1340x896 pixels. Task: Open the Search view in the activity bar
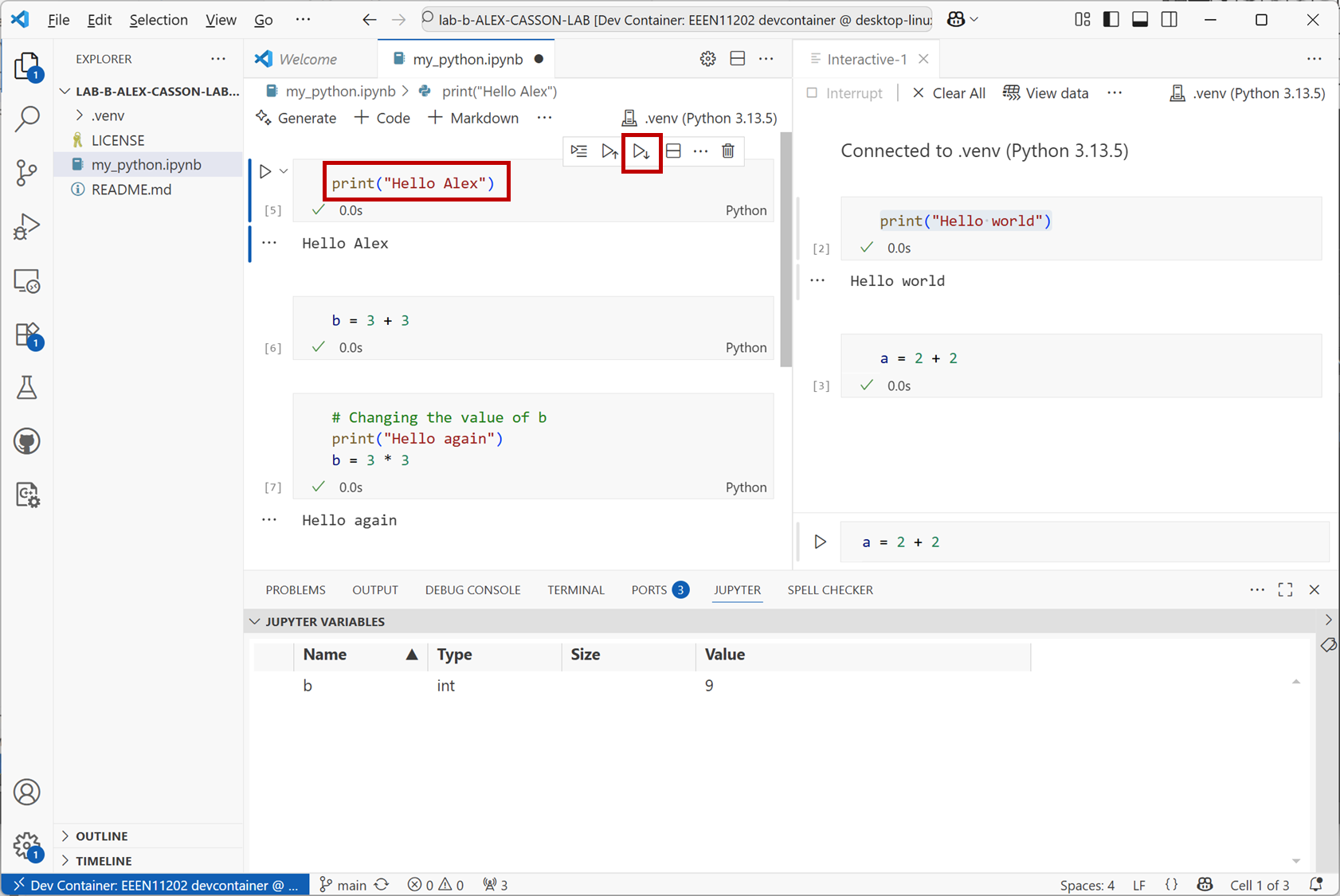coord(26,119)
